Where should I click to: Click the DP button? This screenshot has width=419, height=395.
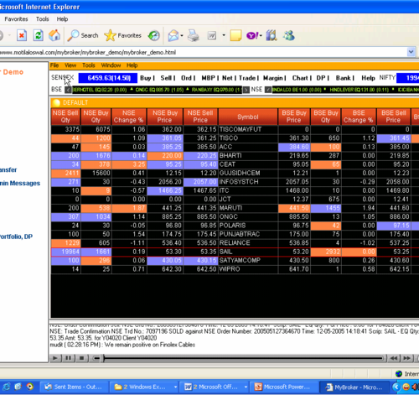pos(321,78)
